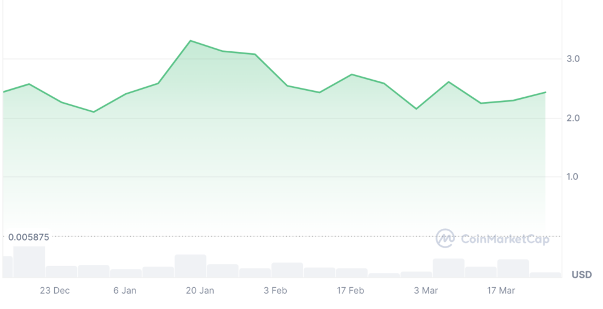Screen dimensions: 603x309
Task: Click the volume bar above 3 Feb
Action: 287,270
